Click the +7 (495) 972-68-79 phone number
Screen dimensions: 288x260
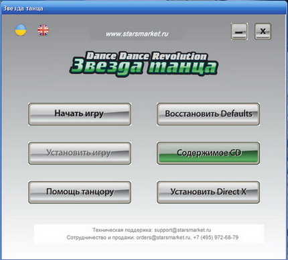pyautogui.click(x=216, y=237)
